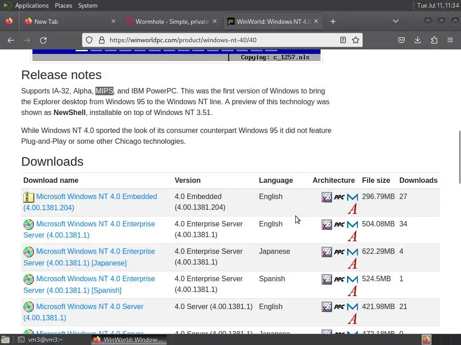
Task: Click the CD icon for Enterprise Server English
Action: (x=28, y=225)
